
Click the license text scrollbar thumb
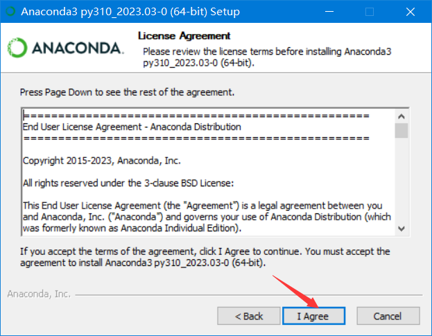pyautogui.click(x=401, y=130)
